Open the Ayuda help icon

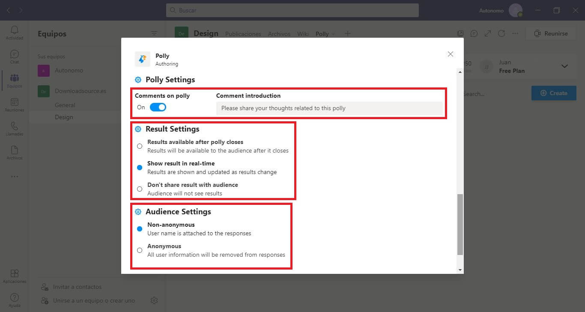(15, 297)
